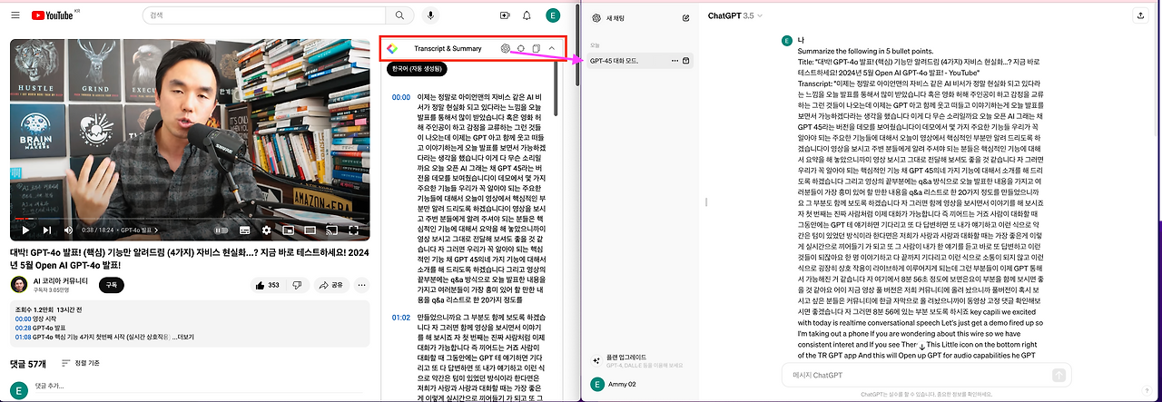The width and height of the screenshot is (1162, 402).
Task: Toggle video subtitles (CC)
Action: tap(244, 230)
